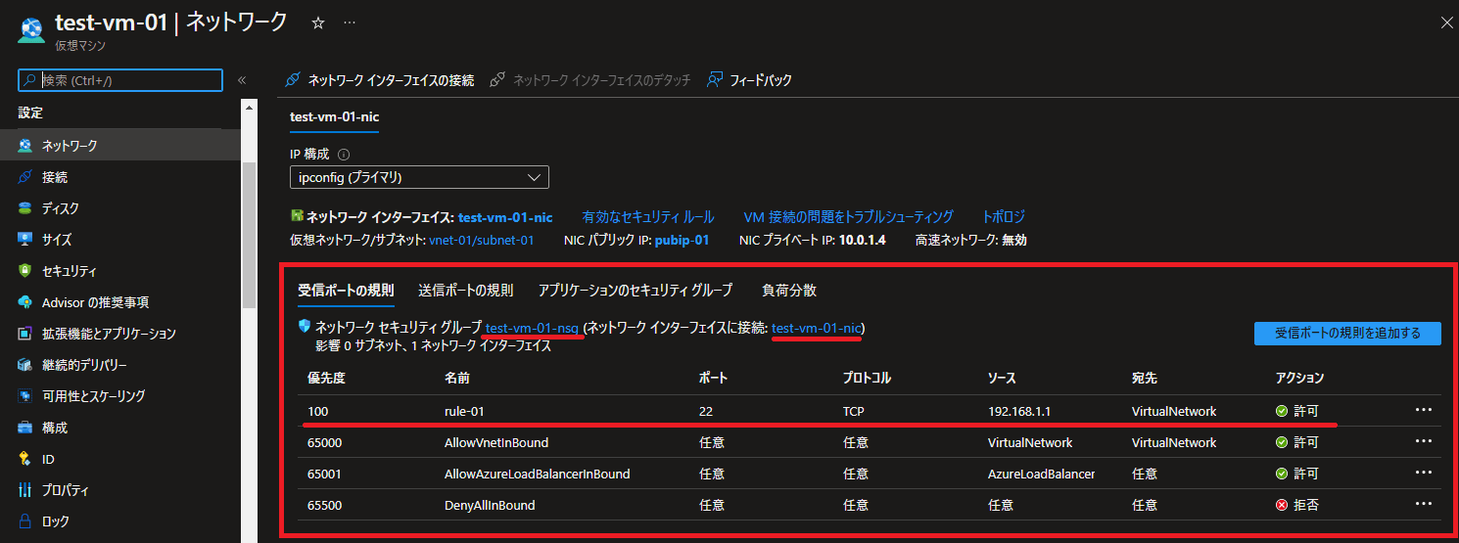This screenshot has width=1459, height=543.
Task: Close the blade with the X button
Action: coord(1447,22)
